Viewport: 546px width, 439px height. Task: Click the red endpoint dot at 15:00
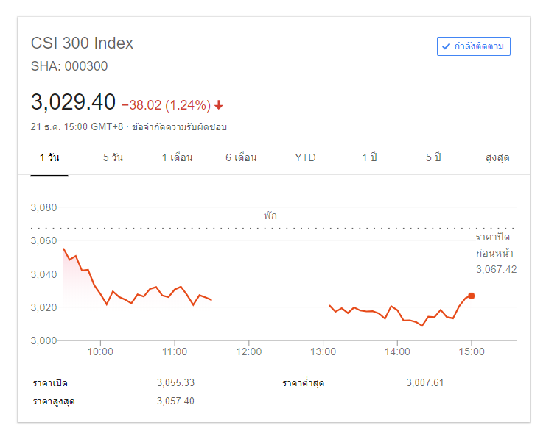[x=472, y=296]
